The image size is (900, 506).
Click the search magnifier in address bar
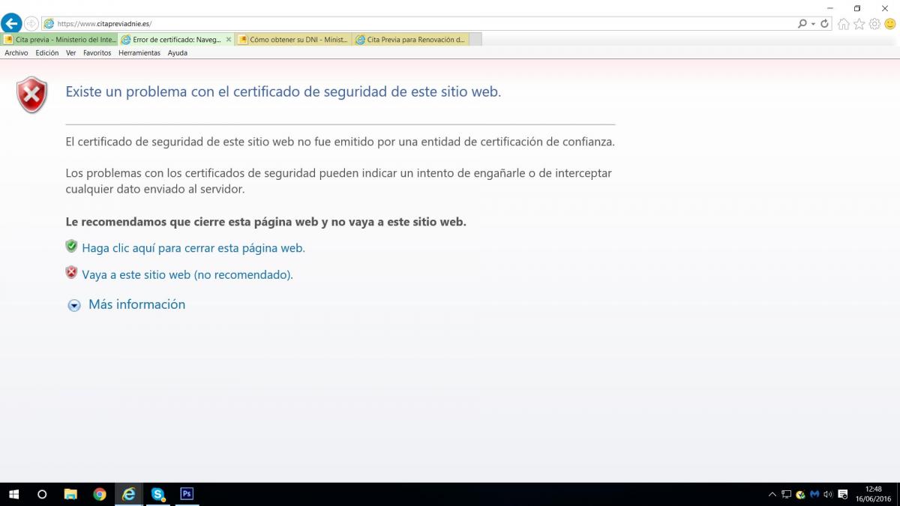[x=802, y=24]
